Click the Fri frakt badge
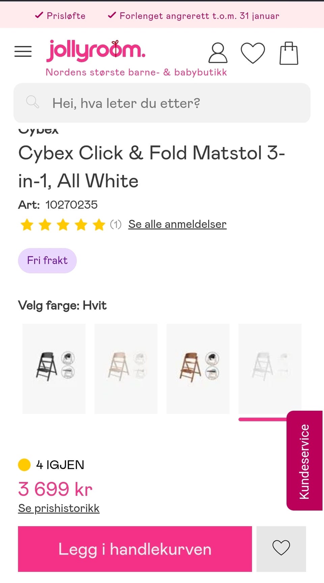The height and width of the screenshot is (583, 324). click(x=47, y=260)
